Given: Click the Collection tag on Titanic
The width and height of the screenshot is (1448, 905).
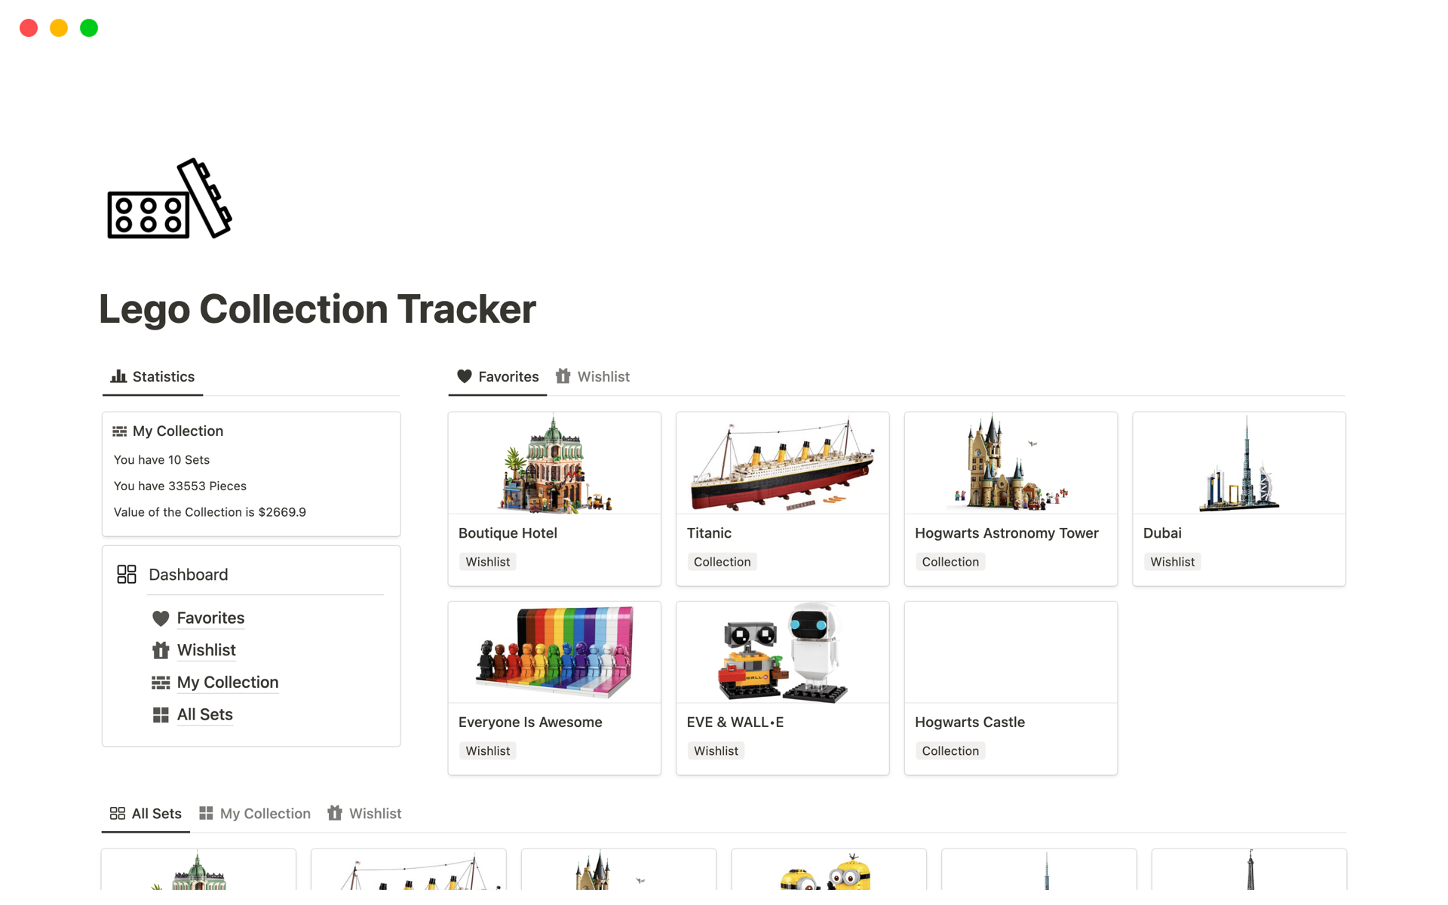Looking at the screenshot, I should (x=722, y=562).
